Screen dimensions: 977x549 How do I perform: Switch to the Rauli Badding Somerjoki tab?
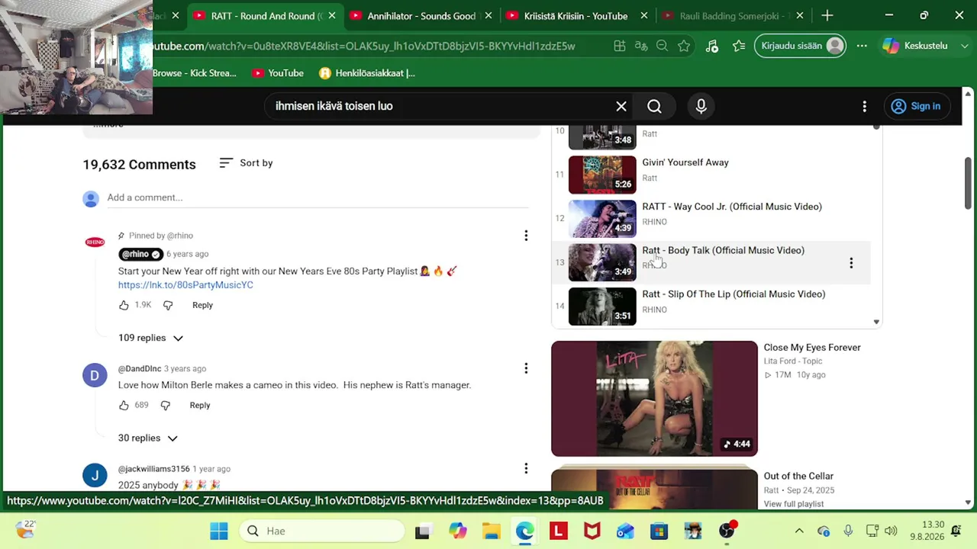pos(732,15)
